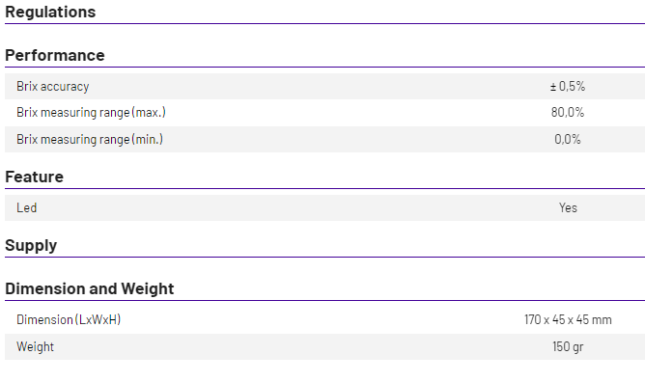Collapse the Dimension and Weight heading
645x382 pixels.
[89, 288]
